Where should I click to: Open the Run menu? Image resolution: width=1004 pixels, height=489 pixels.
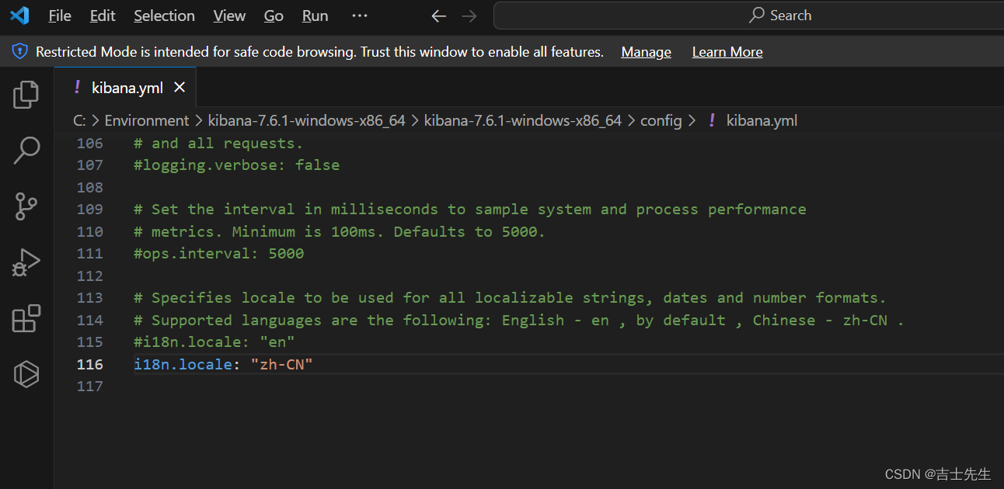[315, 16]
